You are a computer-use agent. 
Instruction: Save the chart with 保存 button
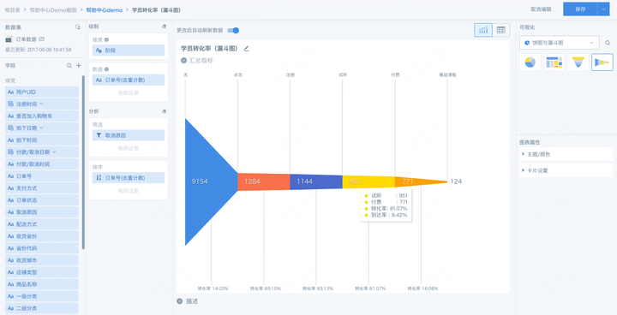click(x=580, y=9)
